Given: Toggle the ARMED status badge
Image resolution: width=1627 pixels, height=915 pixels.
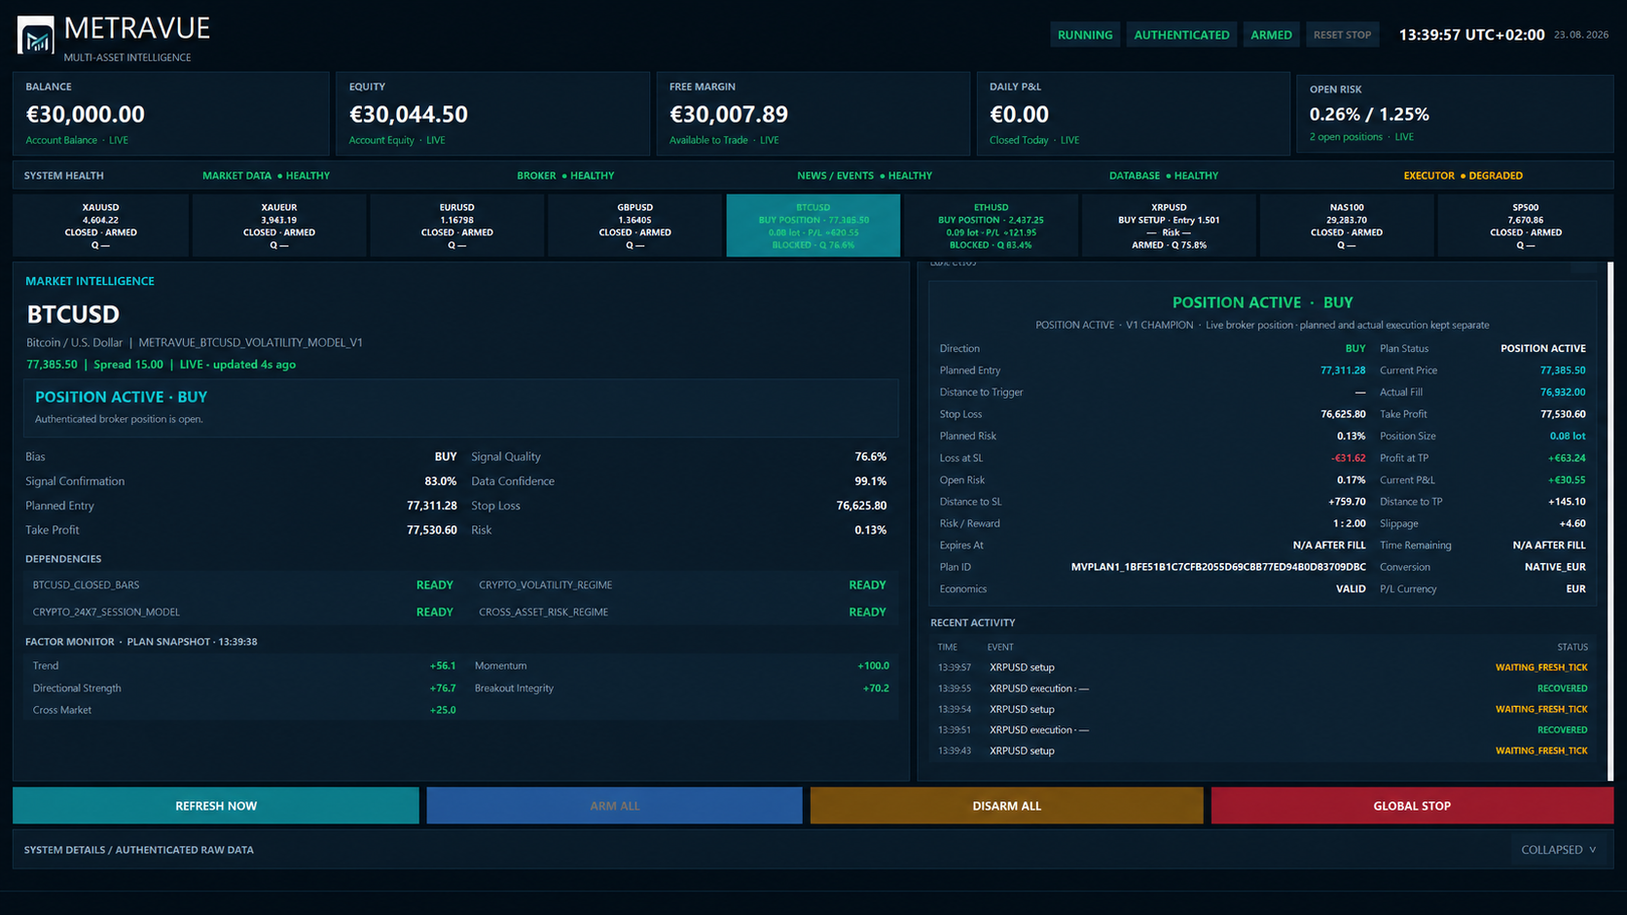Looking at the screenshot, I should pos(1271,35).
